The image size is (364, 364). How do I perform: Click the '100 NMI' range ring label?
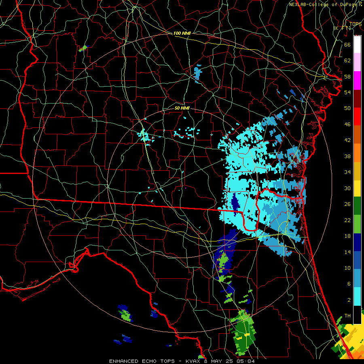coord(182,33)
